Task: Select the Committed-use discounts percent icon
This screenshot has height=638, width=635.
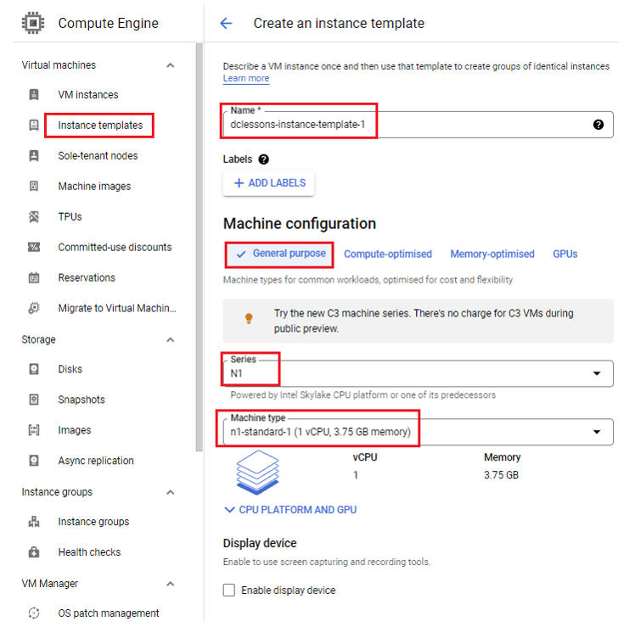Action: [x=34, y=247]
